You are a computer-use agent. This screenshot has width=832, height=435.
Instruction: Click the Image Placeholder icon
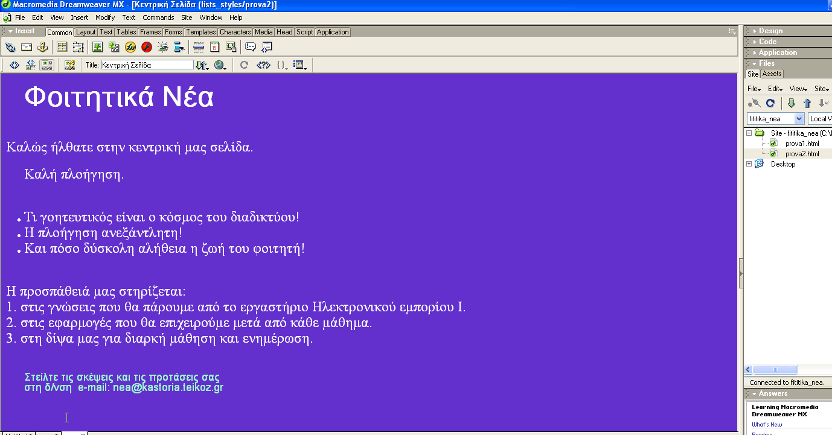(x=114, y=46)
